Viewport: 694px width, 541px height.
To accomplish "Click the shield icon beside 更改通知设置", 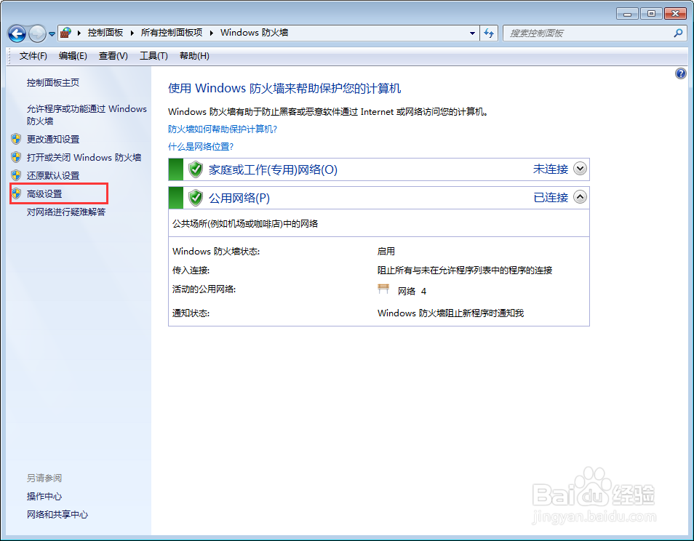I will coord(16,139).
